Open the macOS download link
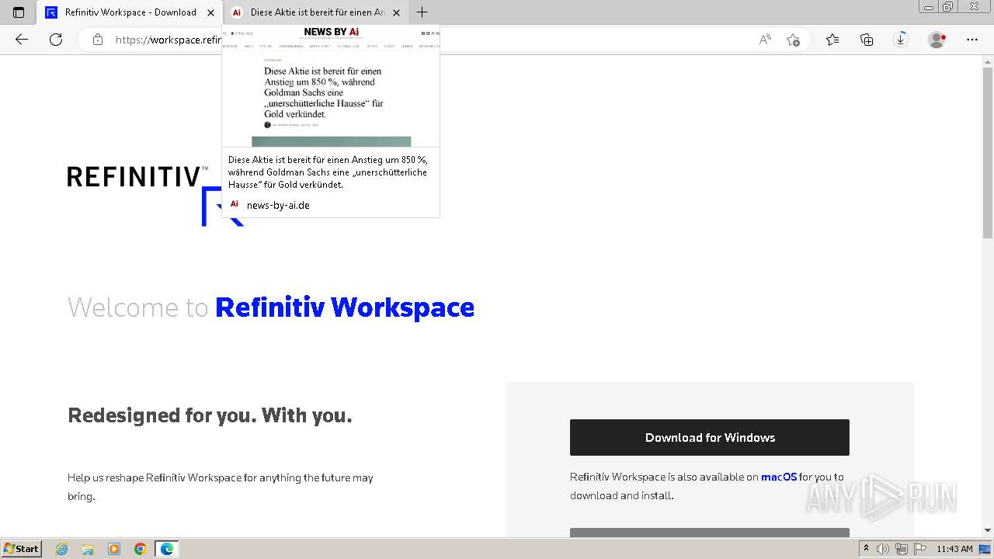 click(x=779, y=477)
